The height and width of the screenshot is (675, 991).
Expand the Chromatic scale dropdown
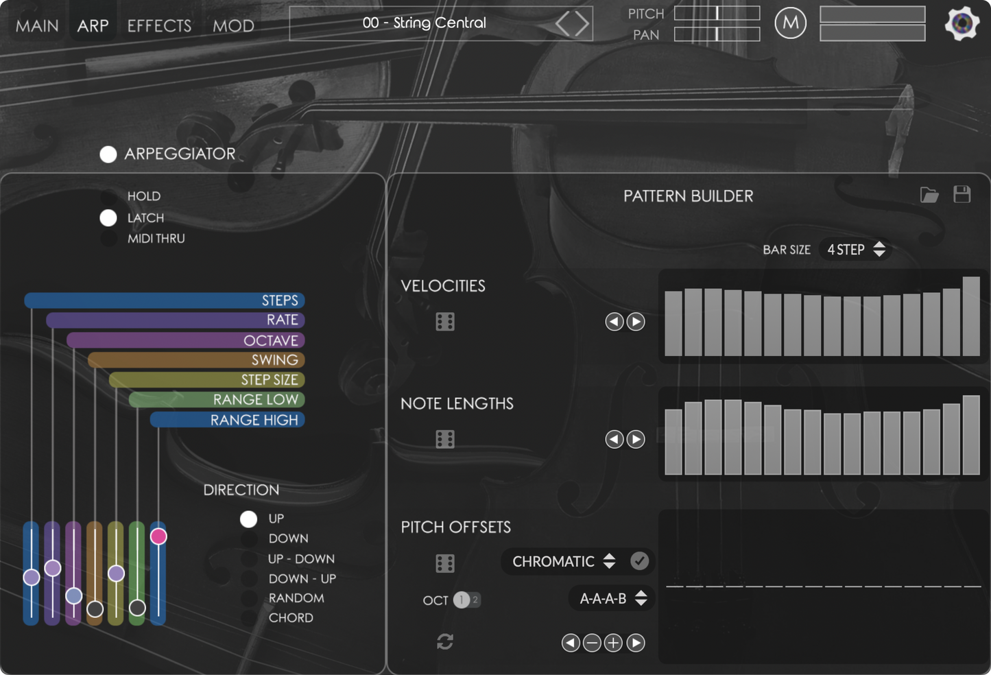pyautogui.click(x=564, y=562)
